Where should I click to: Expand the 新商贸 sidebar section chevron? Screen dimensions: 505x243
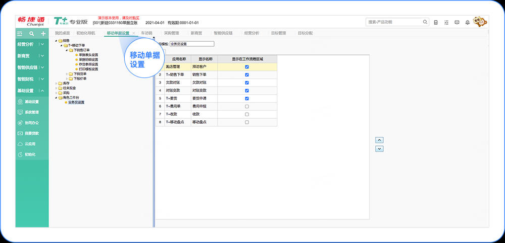coord(42,56)
